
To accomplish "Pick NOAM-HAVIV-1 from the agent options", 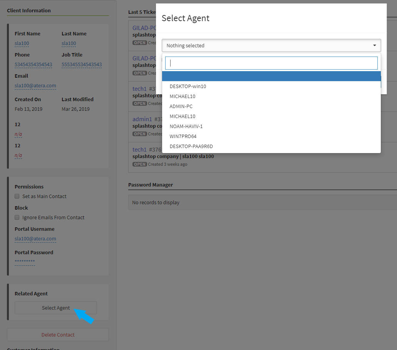I will [186, 126].
